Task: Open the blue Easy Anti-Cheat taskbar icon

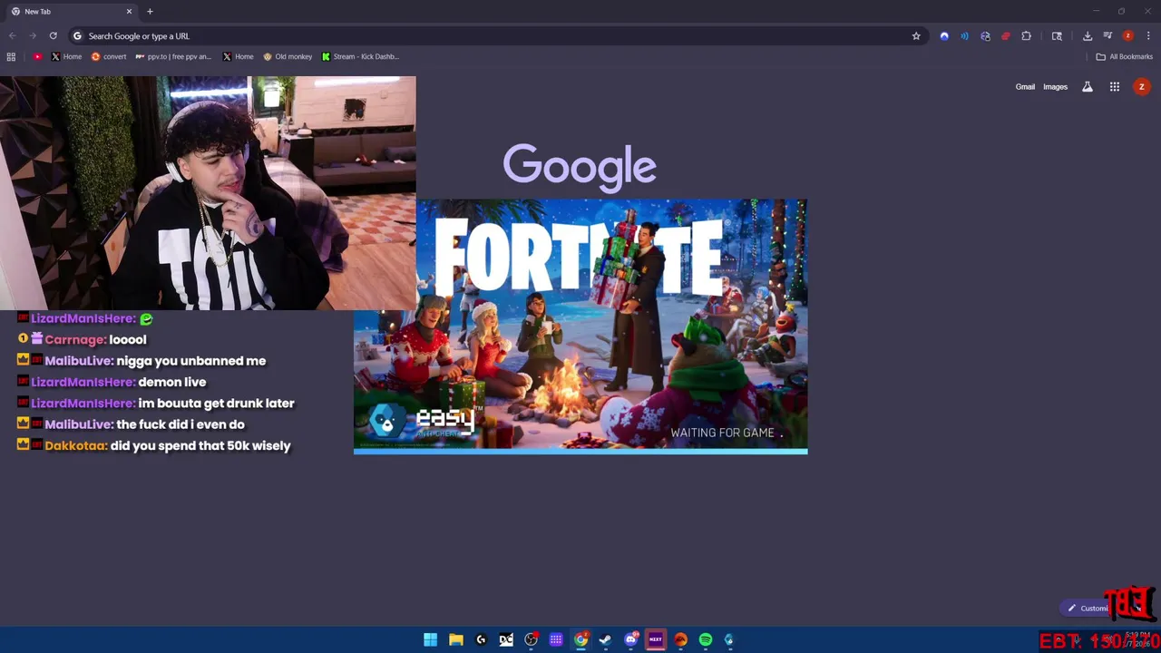Action: (729, 639)
